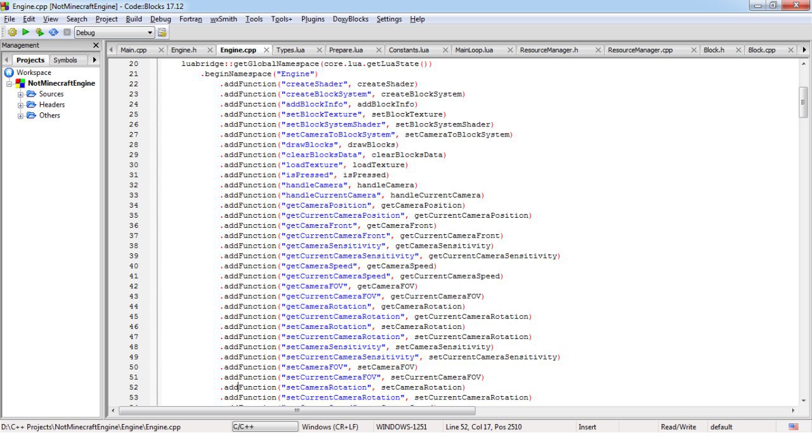Viewport: 812px width, 433px height.
Task: Close the Management panel with its X
Action: pyautogui.click(x=96, y=46)
